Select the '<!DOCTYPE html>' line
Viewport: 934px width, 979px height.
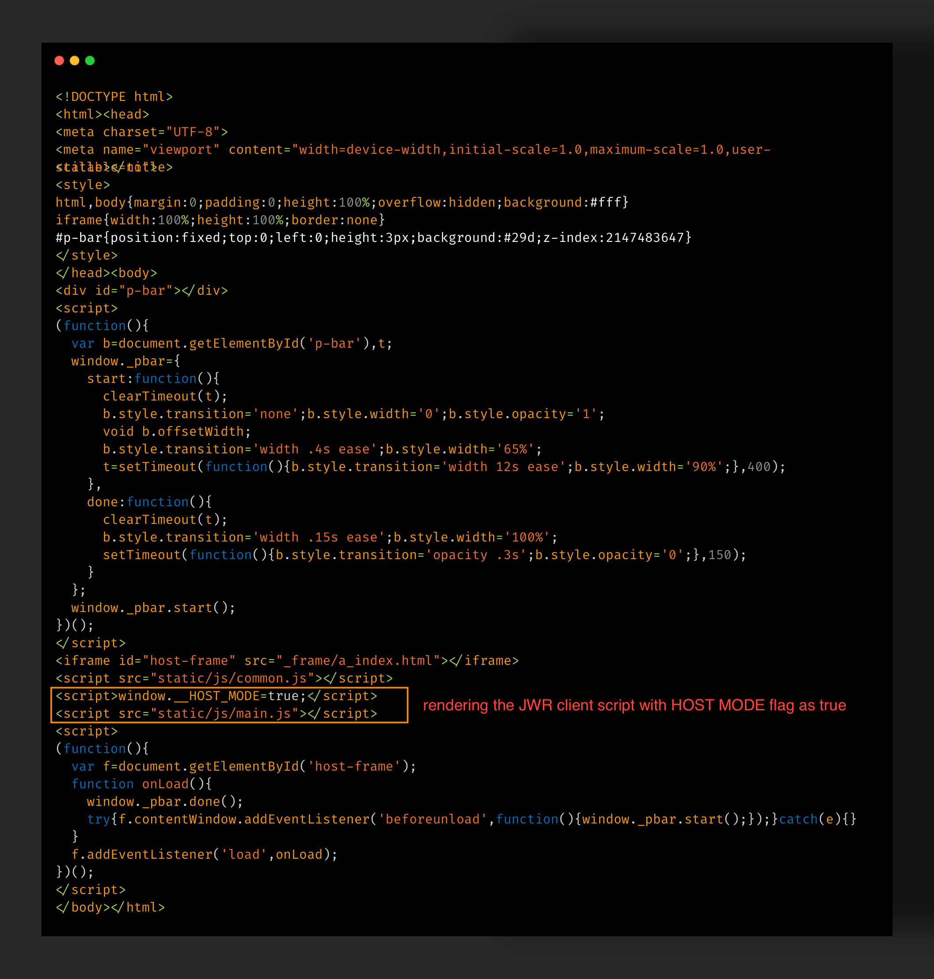(114, 96)
